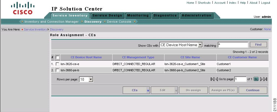Sort by CE Customer Name column

(x=242, y=57)
